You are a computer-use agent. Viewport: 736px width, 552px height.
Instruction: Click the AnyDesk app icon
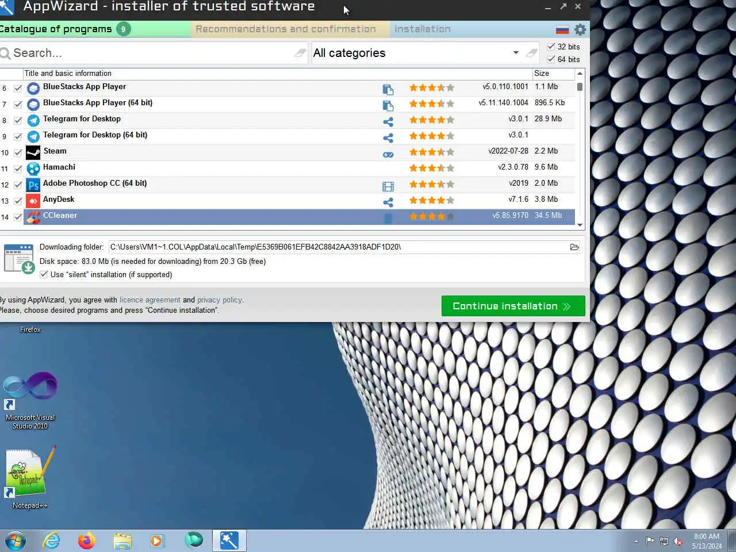[33, 201]
